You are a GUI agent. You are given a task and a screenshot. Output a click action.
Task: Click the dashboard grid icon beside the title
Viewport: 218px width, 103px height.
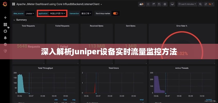13,4
